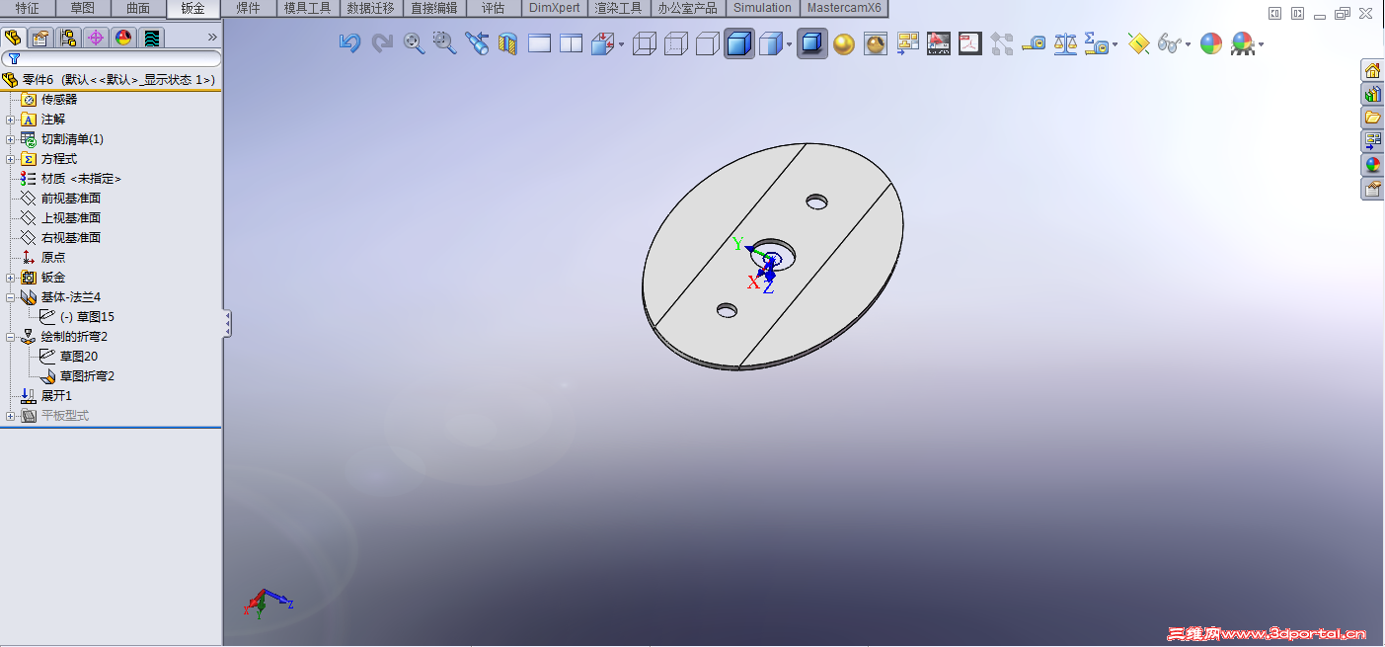The image size is (1385, 647).
Task: Click the tree filter input field
Action: [111, 59]
